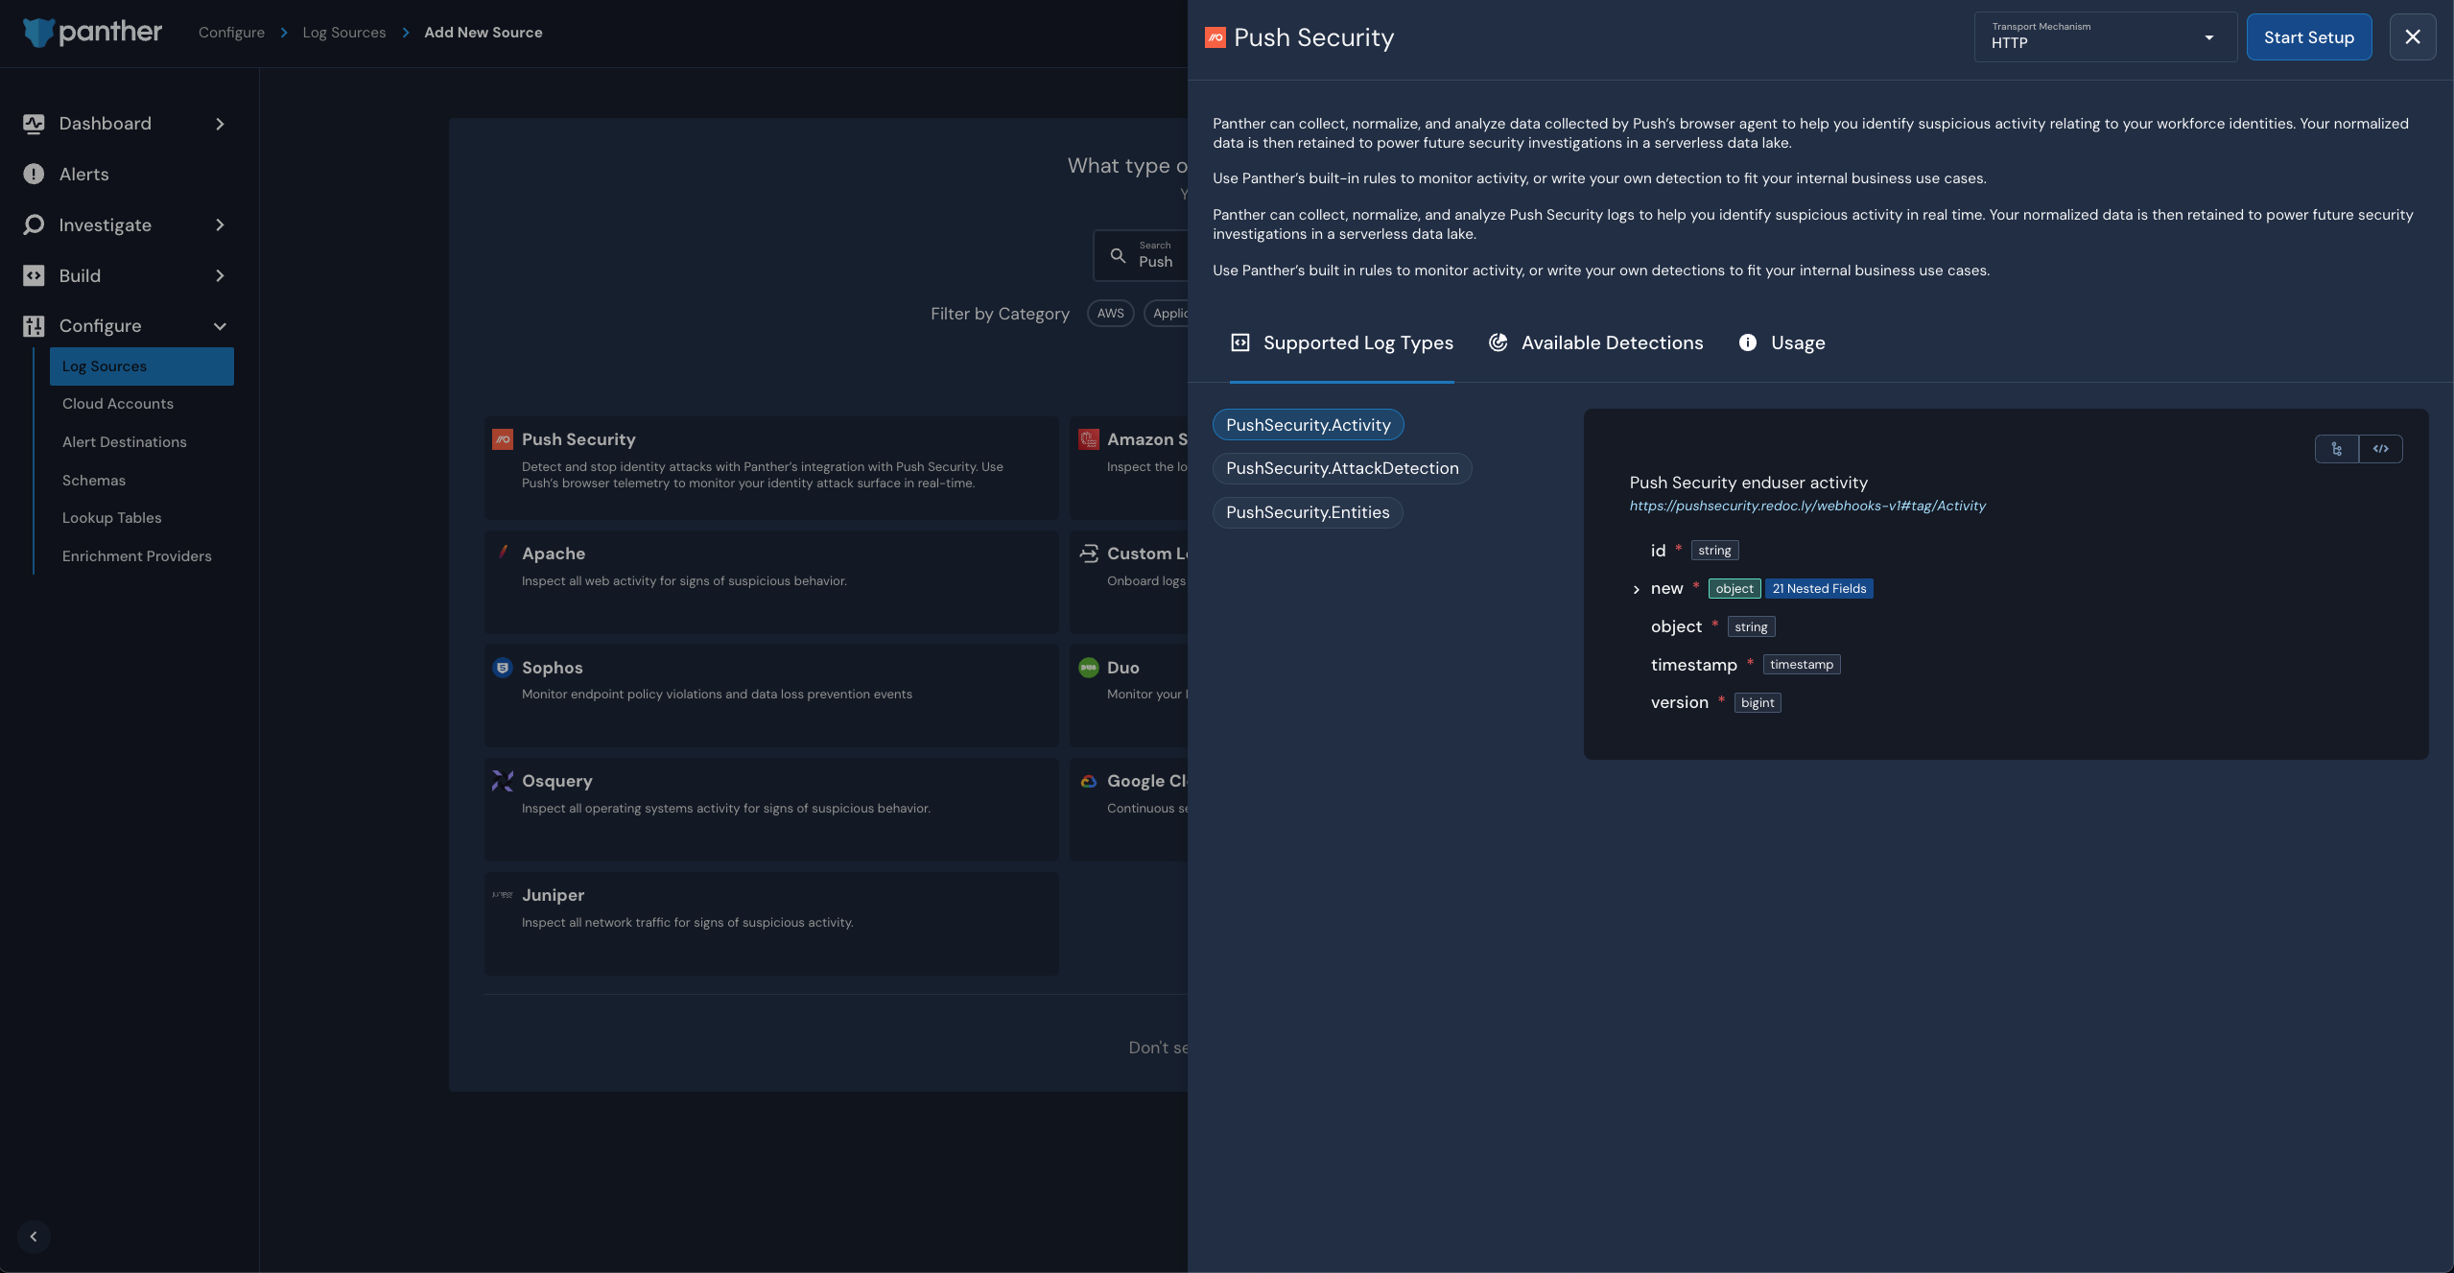This screenshot has width=2454, height=1273.
Task: Click the Push Security card icon
Action: (x=503, y=439)
